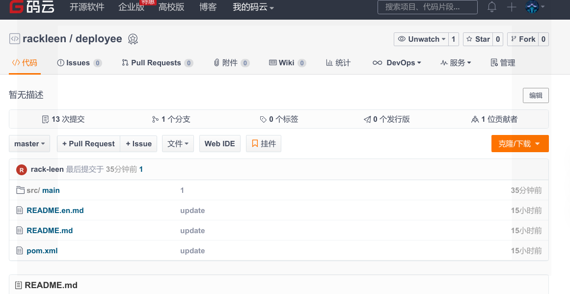Screen dimensions: 570x294
Task: Click rack-leen committer avatar
Action: [21, 169]
